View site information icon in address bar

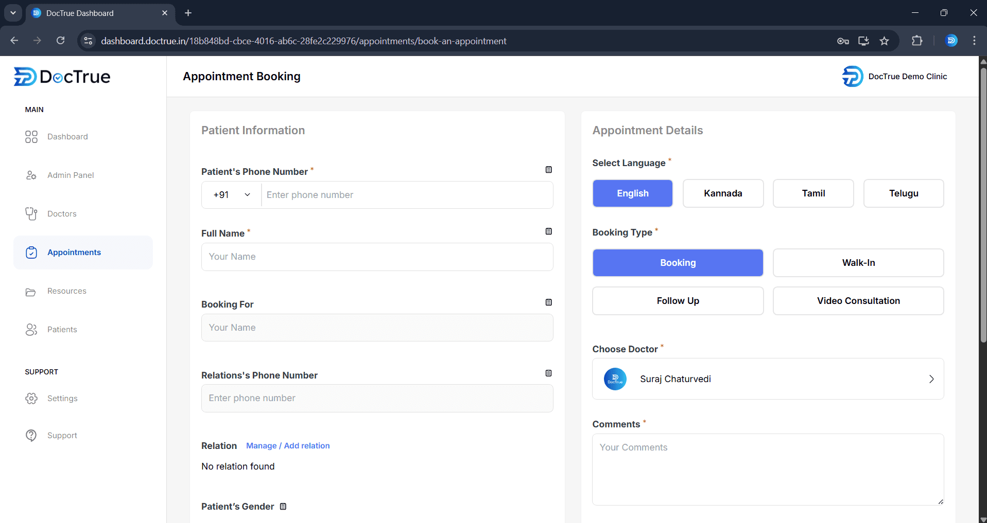tap(89, 41)
